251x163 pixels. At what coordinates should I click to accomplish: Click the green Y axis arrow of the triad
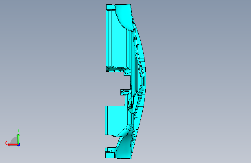pos(19,139)
